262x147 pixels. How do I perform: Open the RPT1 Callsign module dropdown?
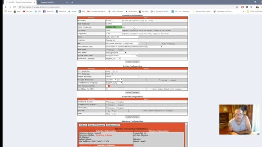point(115,71)
